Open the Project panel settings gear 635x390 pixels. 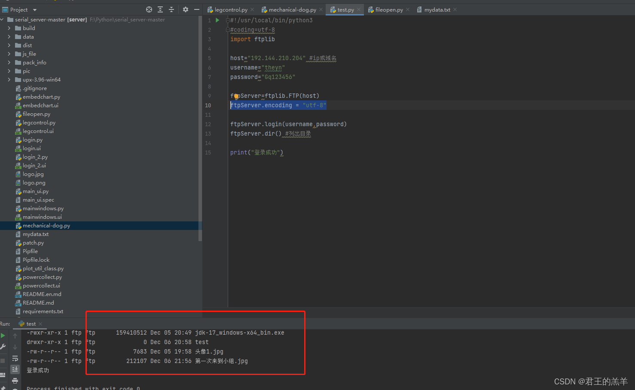tap(185, 9)
